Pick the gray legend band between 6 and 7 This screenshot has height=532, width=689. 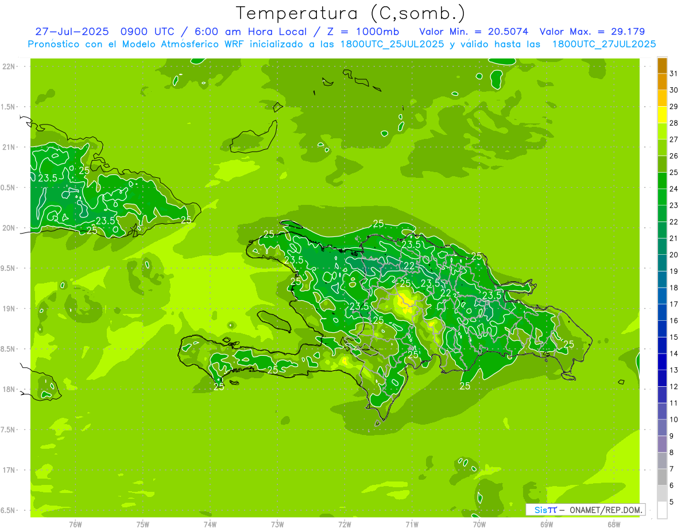662,477
